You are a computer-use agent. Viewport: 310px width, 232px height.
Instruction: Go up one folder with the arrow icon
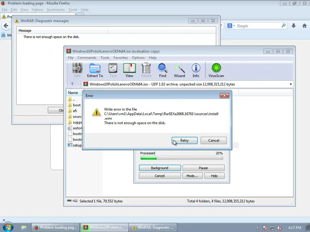[72, 84]
